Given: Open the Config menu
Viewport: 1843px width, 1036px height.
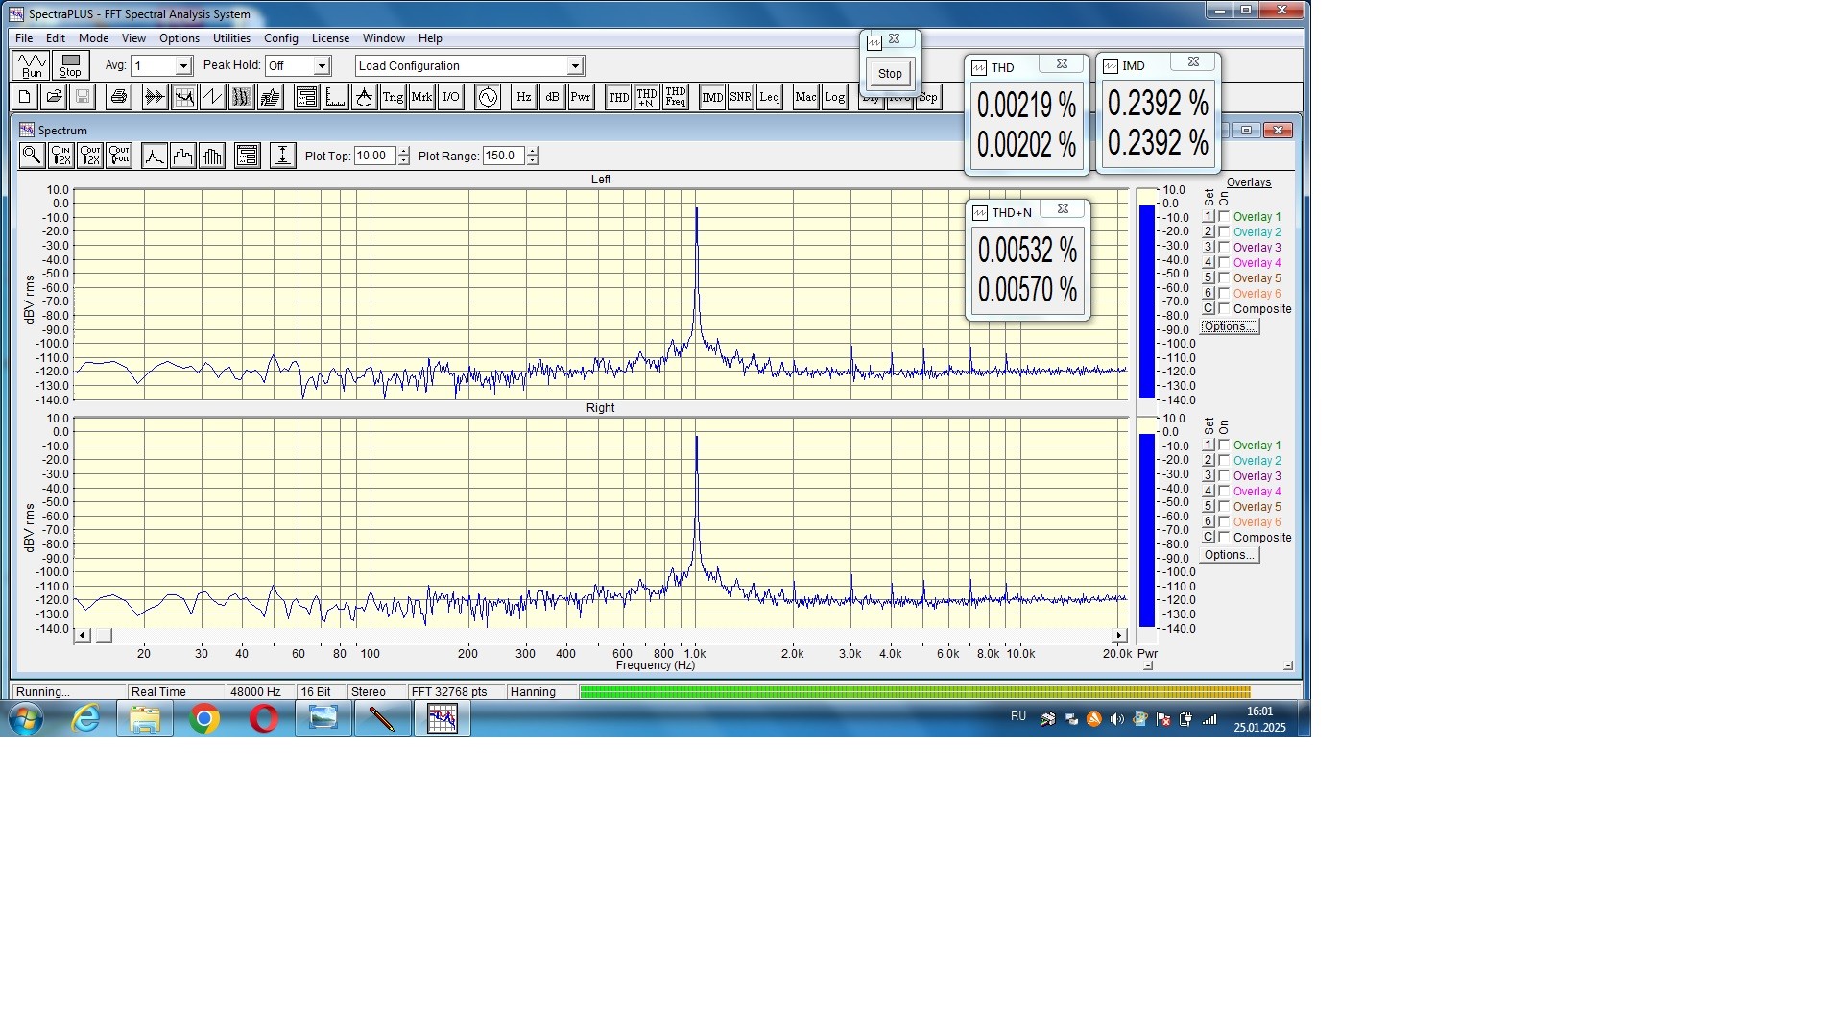Looking at the screenshot, I should tap(281, 38).
